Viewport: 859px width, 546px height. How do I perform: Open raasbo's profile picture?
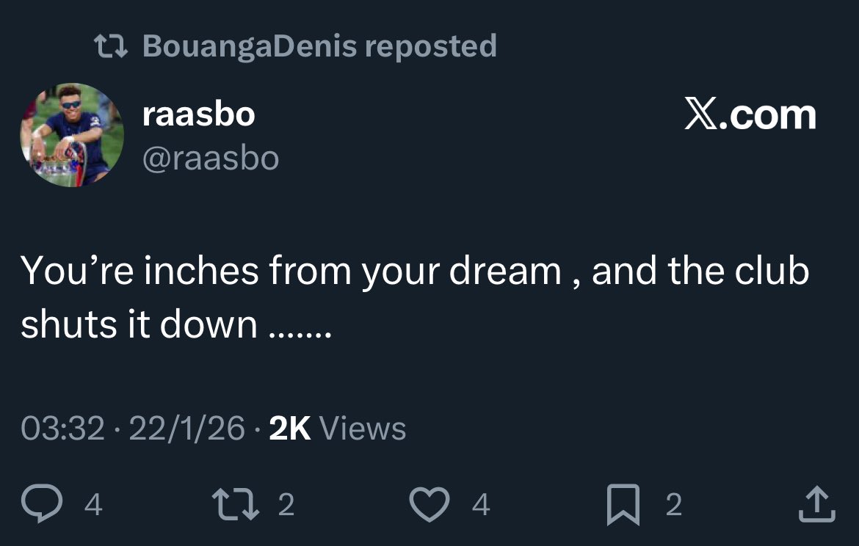pyautogui.click(x=71, y=135)
